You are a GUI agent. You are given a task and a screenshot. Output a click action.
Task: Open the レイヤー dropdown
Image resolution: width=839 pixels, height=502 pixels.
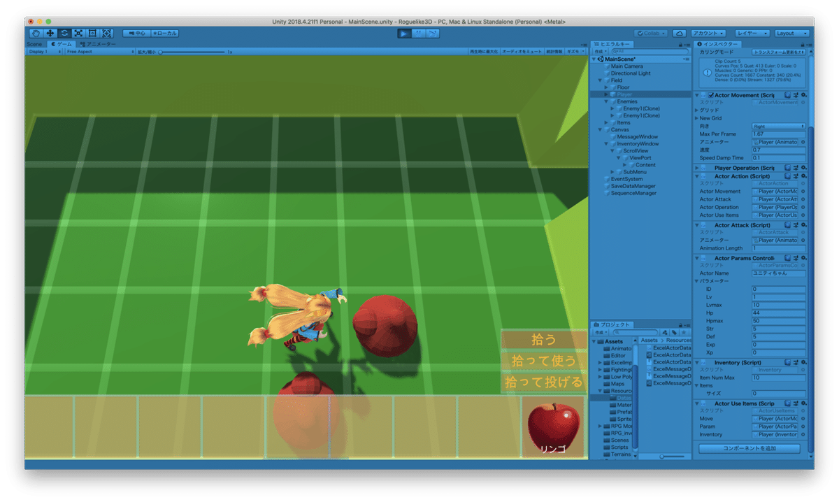tap(752, 33)
